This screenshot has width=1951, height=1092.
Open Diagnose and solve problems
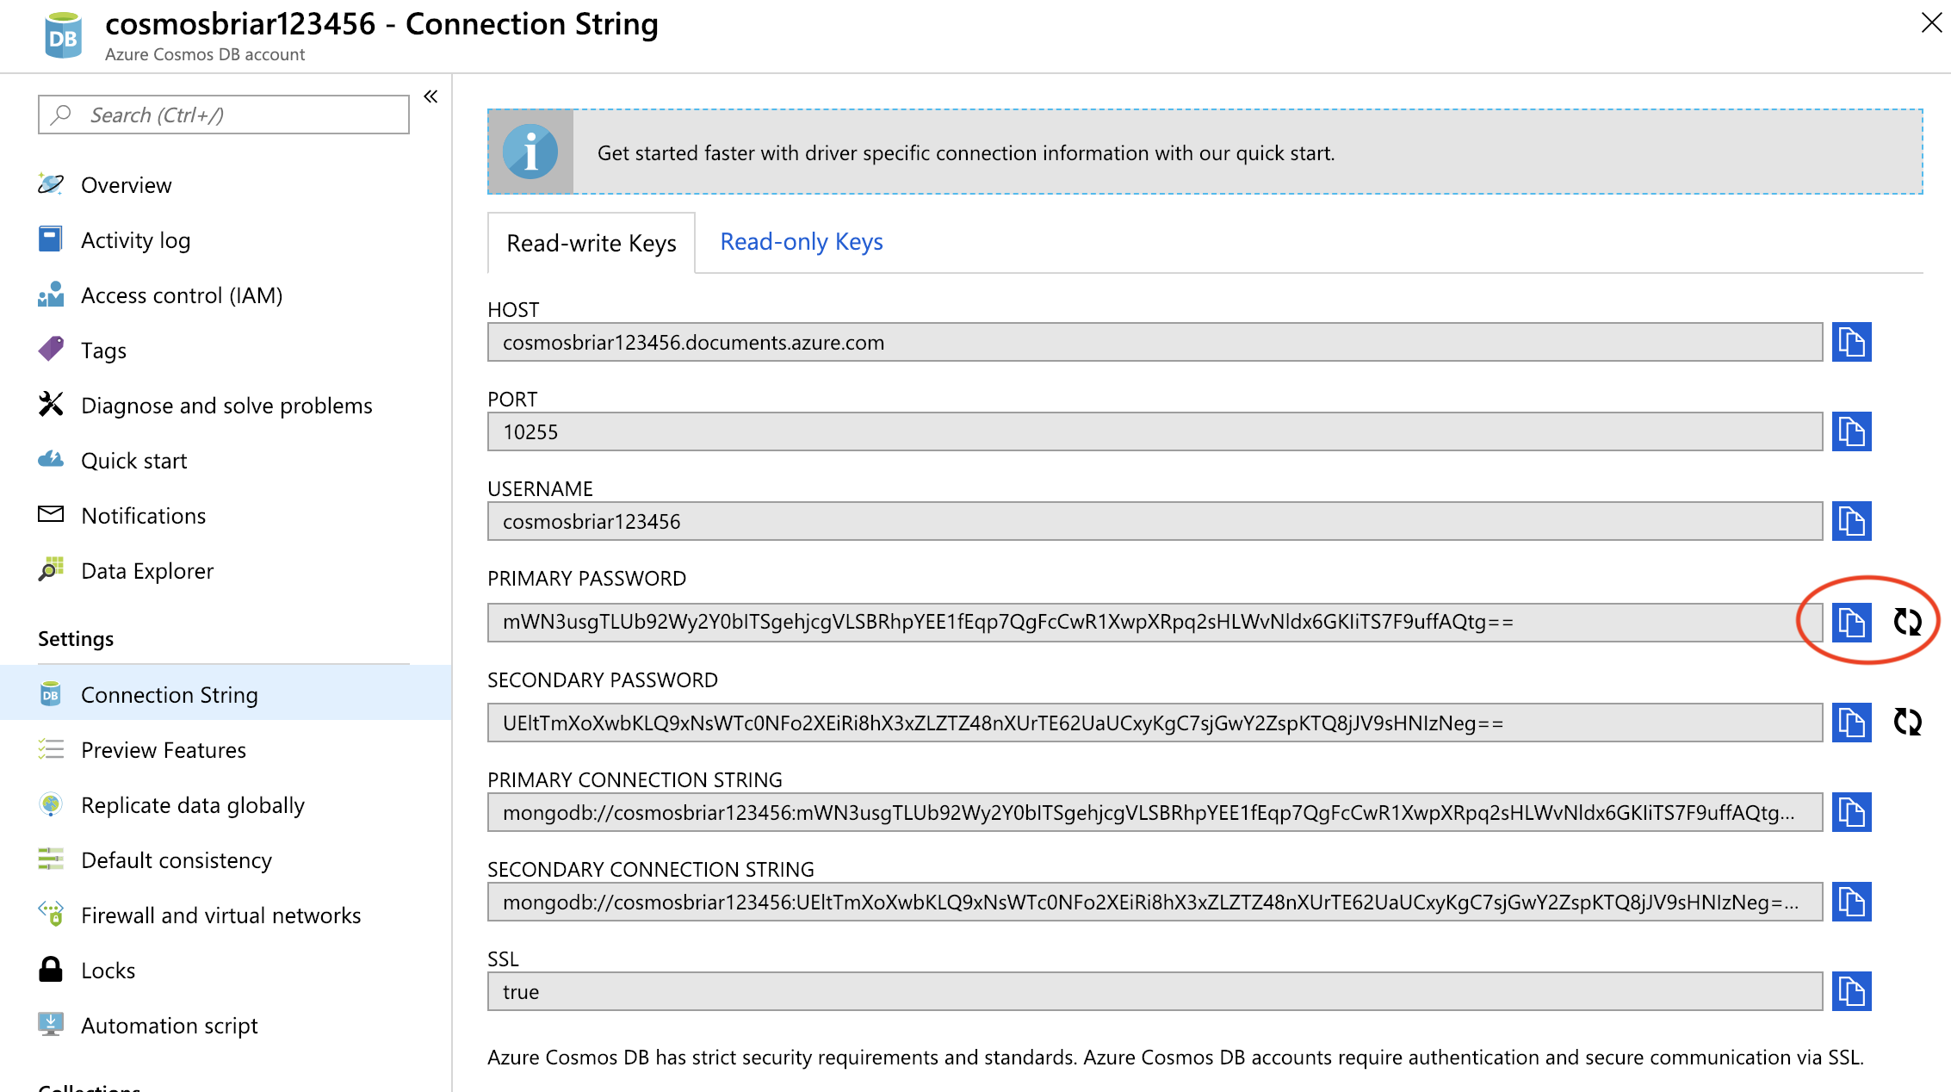[226, 406]
